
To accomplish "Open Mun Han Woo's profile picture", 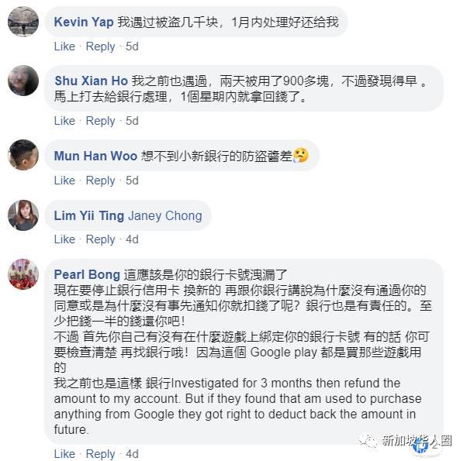I will pos(23,155).
